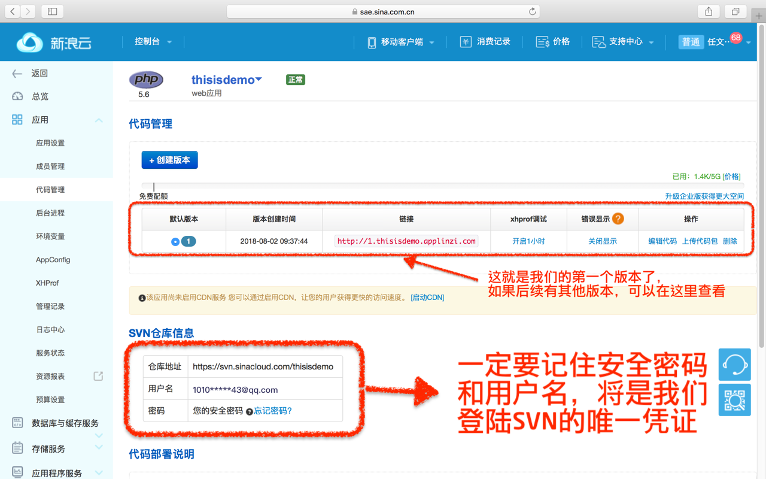The width and height of the screenshot is (766, 479).
Task: Select 代码管理 in sidebar
Action: [50, 190]
